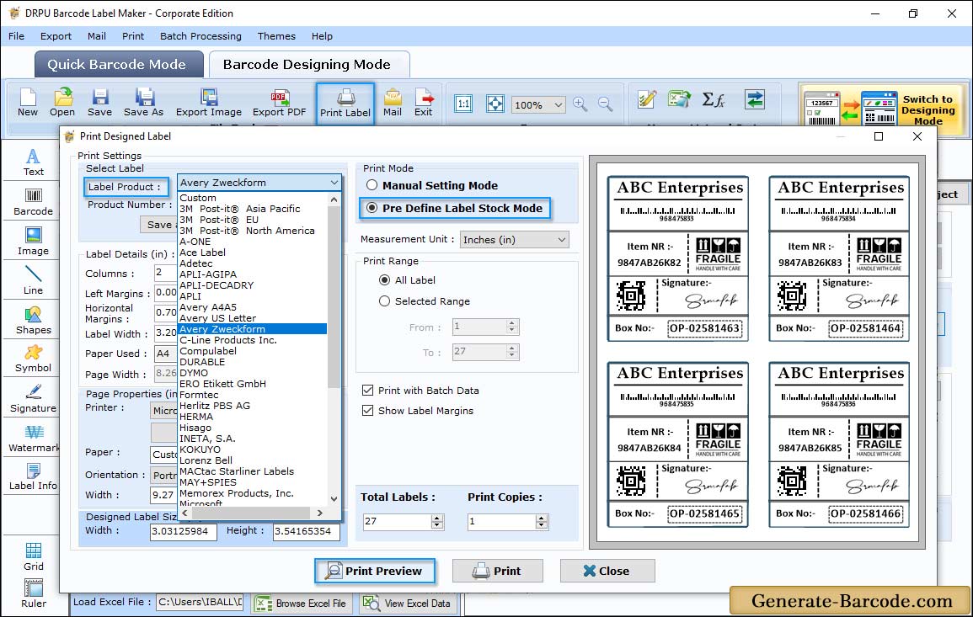This screenshot has width=973, height=617.
Task: Click the Print button in dialog
Action: tap(497, 571)
